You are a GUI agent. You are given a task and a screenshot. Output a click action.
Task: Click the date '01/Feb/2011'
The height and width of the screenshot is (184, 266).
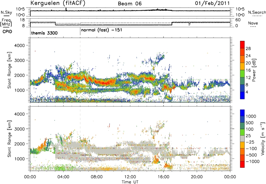[212, 3]
